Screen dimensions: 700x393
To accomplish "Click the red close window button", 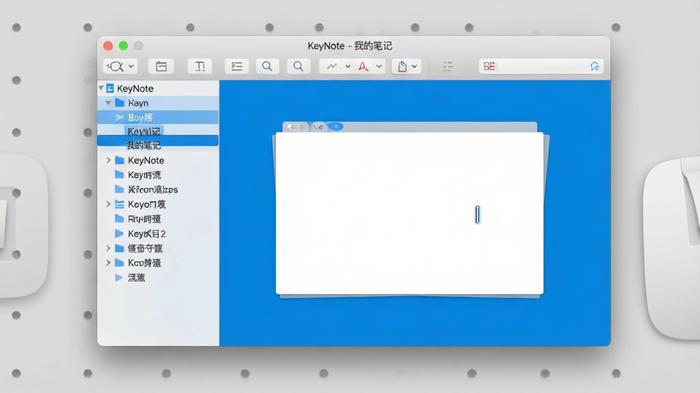I will coord(108,46).
